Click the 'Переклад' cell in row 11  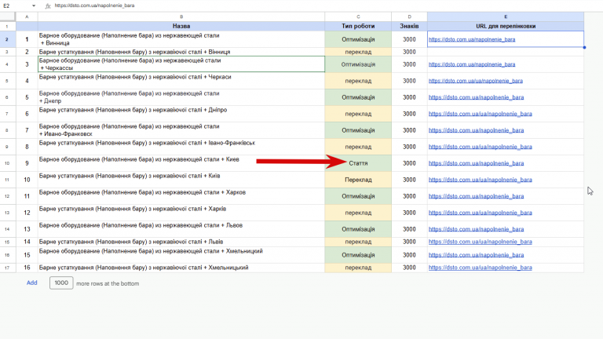358,180
